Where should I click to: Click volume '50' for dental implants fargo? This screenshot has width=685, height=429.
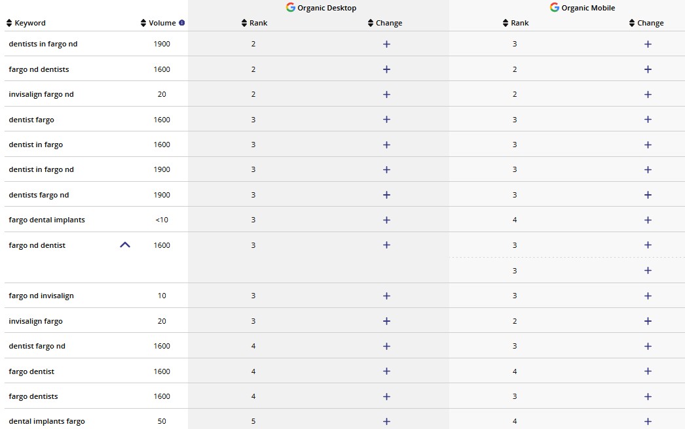pyautogui.click(x=162, y=422)
